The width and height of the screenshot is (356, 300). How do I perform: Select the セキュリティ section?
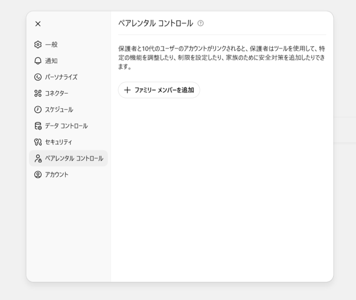(68, 142)
